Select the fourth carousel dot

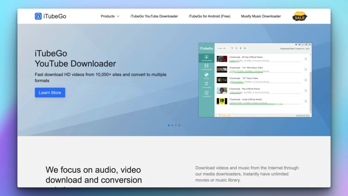(x=179, y=125)
